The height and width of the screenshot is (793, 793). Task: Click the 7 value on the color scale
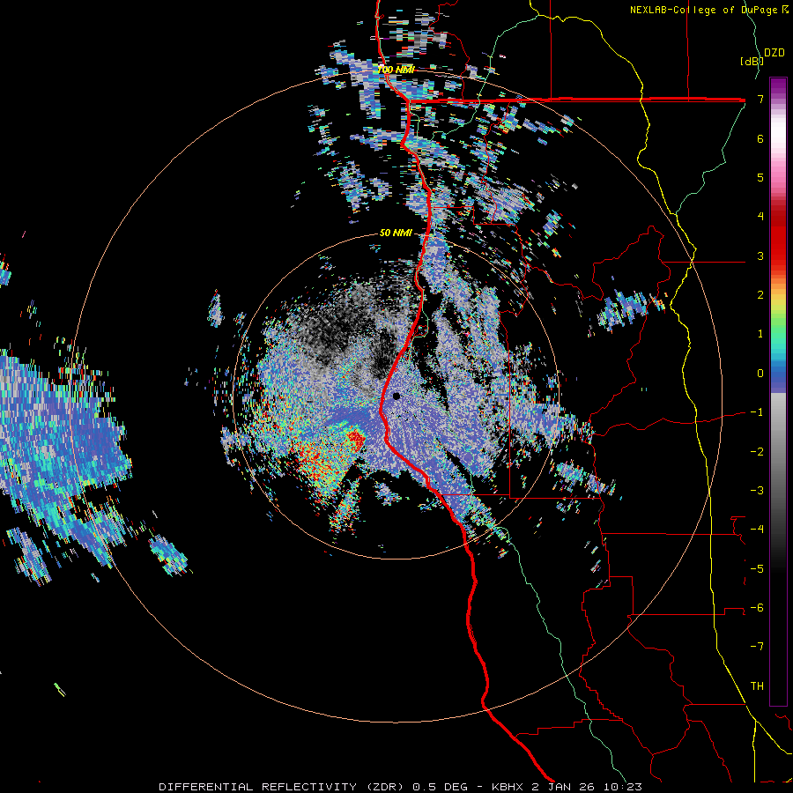760,99
